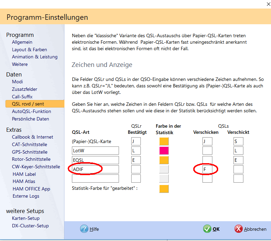Open the Modi data settings
This screenshot has width=271, height=241.
(17, 82)
